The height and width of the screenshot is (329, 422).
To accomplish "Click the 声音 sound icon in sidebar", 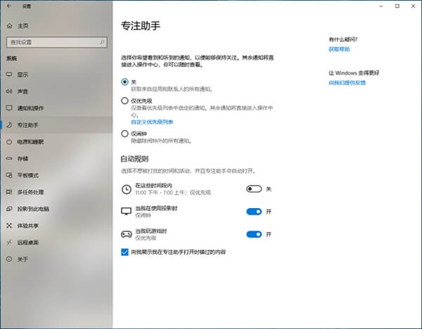I will coord(8,91).
